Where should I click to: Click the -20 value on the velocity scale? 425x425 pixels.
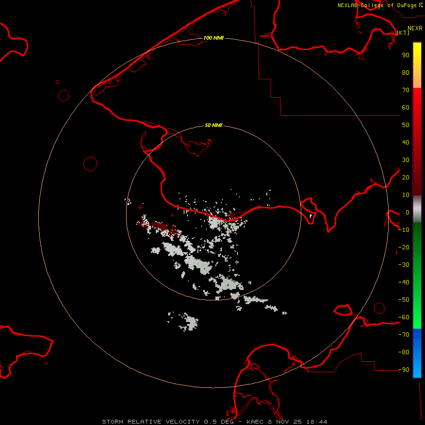coord(404,247)
